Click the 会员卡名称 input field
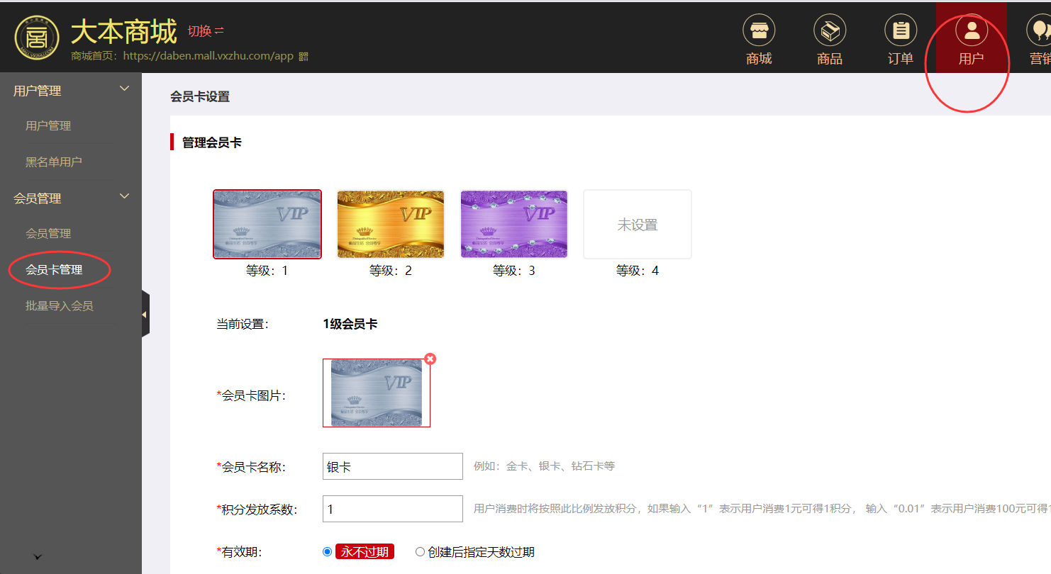Viewport: 1051px width, 574px height. click(x=392, y=466)
